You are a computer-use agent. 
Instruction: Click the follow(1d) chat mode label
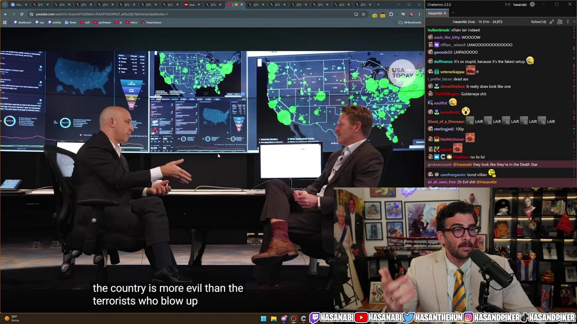coord(539,22)
